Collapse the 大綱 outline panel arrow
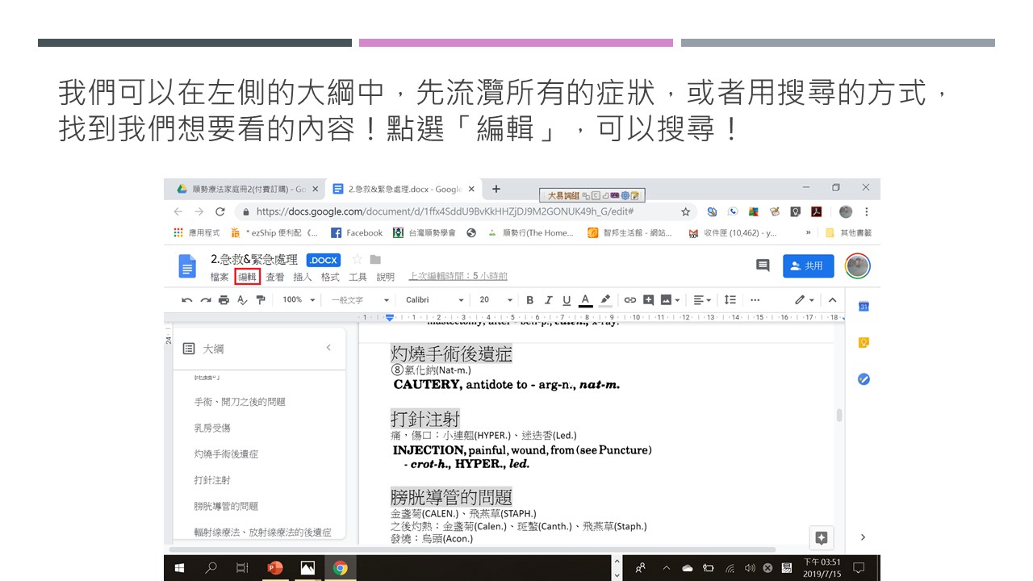 click(x=328, y=348)
